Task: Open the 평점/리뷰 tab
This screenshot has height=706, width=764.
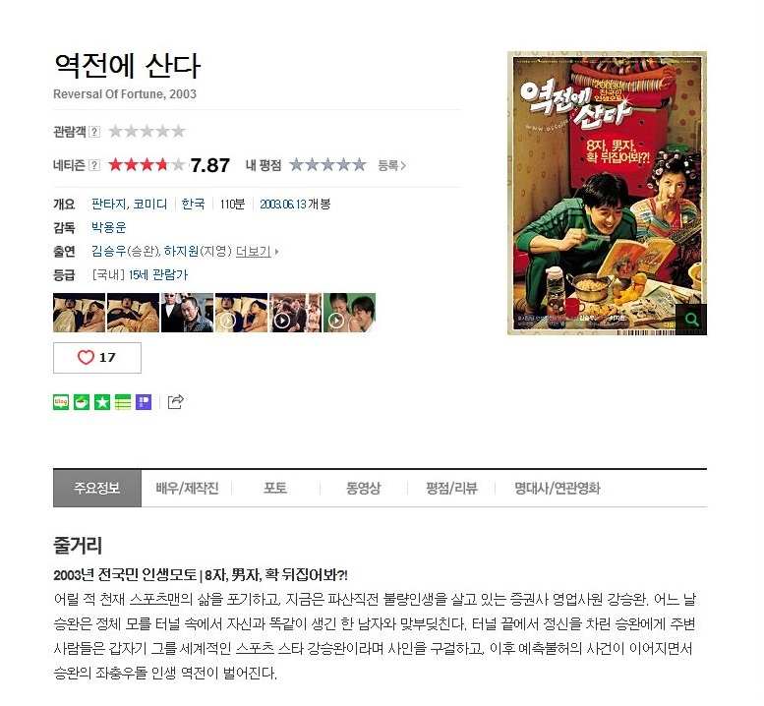Action: click(451, 489)
